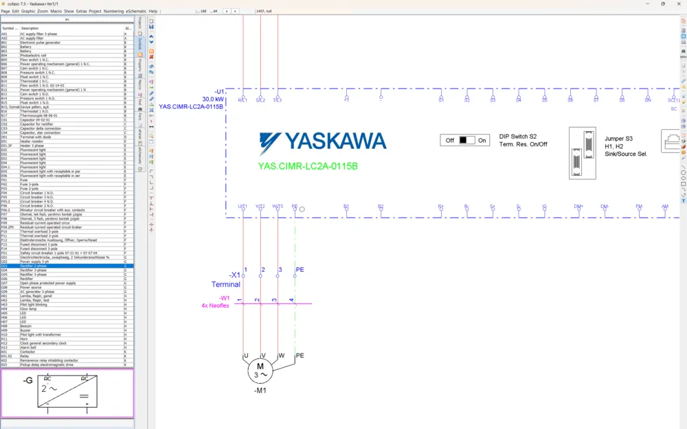The image size is (687, 429).
Task: Select the circle drawing tool
Action: pyautogui.click(x=683, y=173)
